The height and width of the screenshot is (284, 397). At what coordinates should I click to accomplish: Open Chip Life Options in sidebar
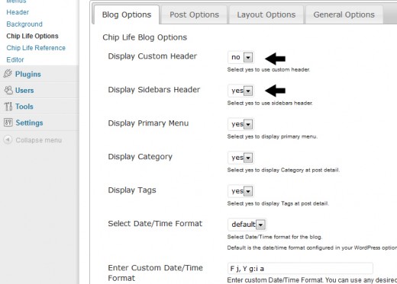click(x=32, y=36)
